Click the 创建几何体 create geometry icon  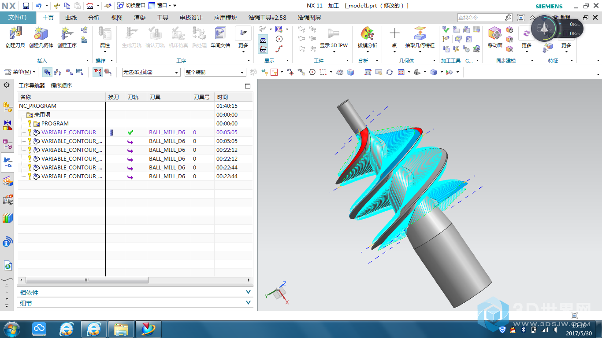click(41, 34)
